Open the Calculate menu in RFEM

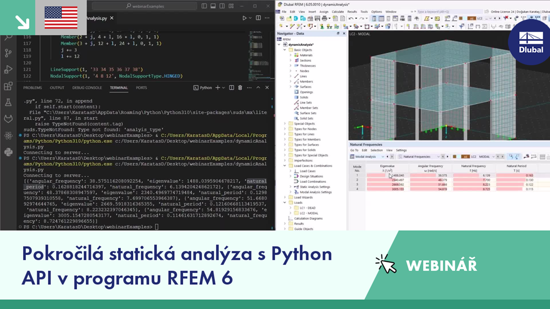(x=338, y=12)
